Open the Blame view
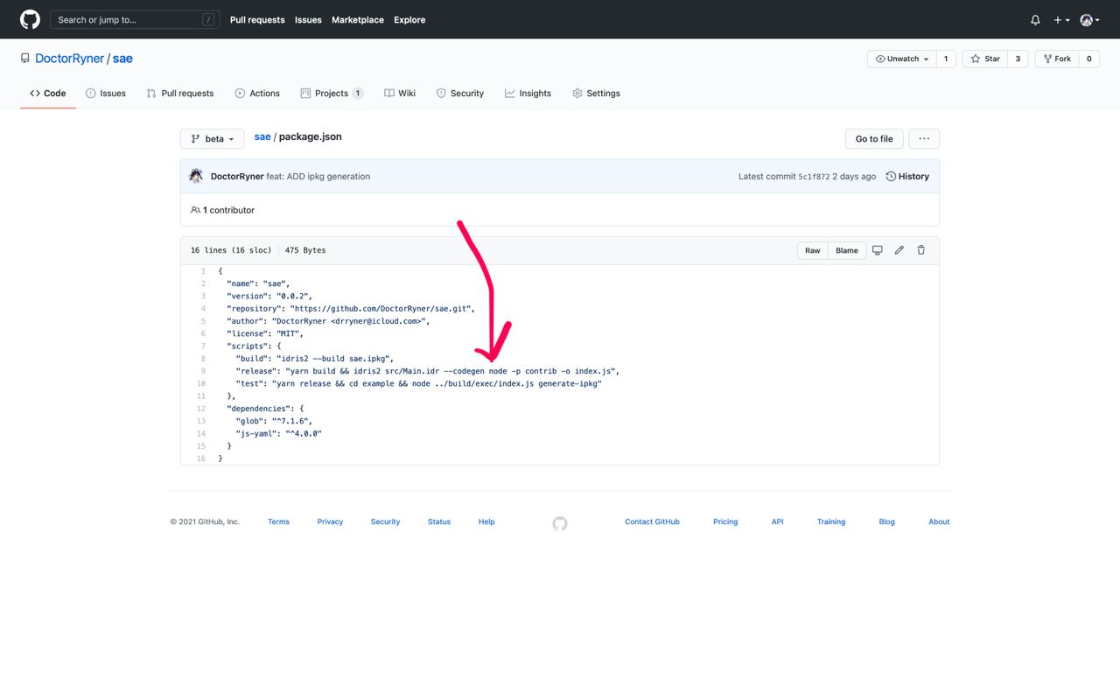1120x700 pixels. [x=847, y=250]
